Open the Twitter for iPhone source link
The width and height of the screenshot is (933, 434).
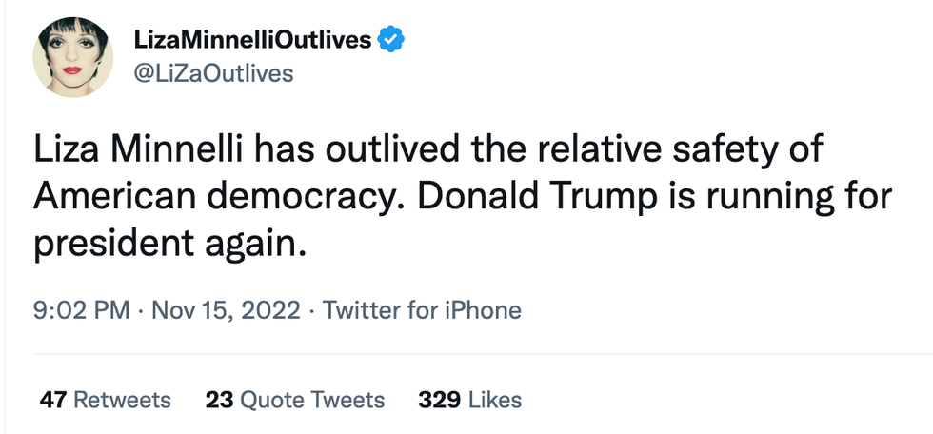coord(422,310)
